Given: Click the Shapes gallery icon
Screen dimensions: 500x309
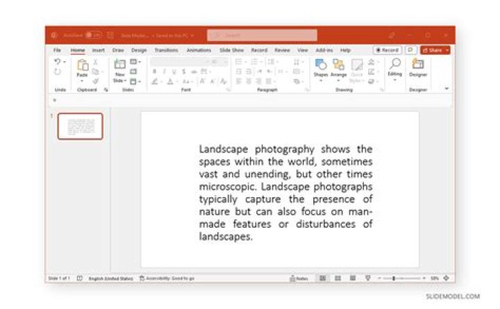Looking at the screenshot, I should (321, 65).
